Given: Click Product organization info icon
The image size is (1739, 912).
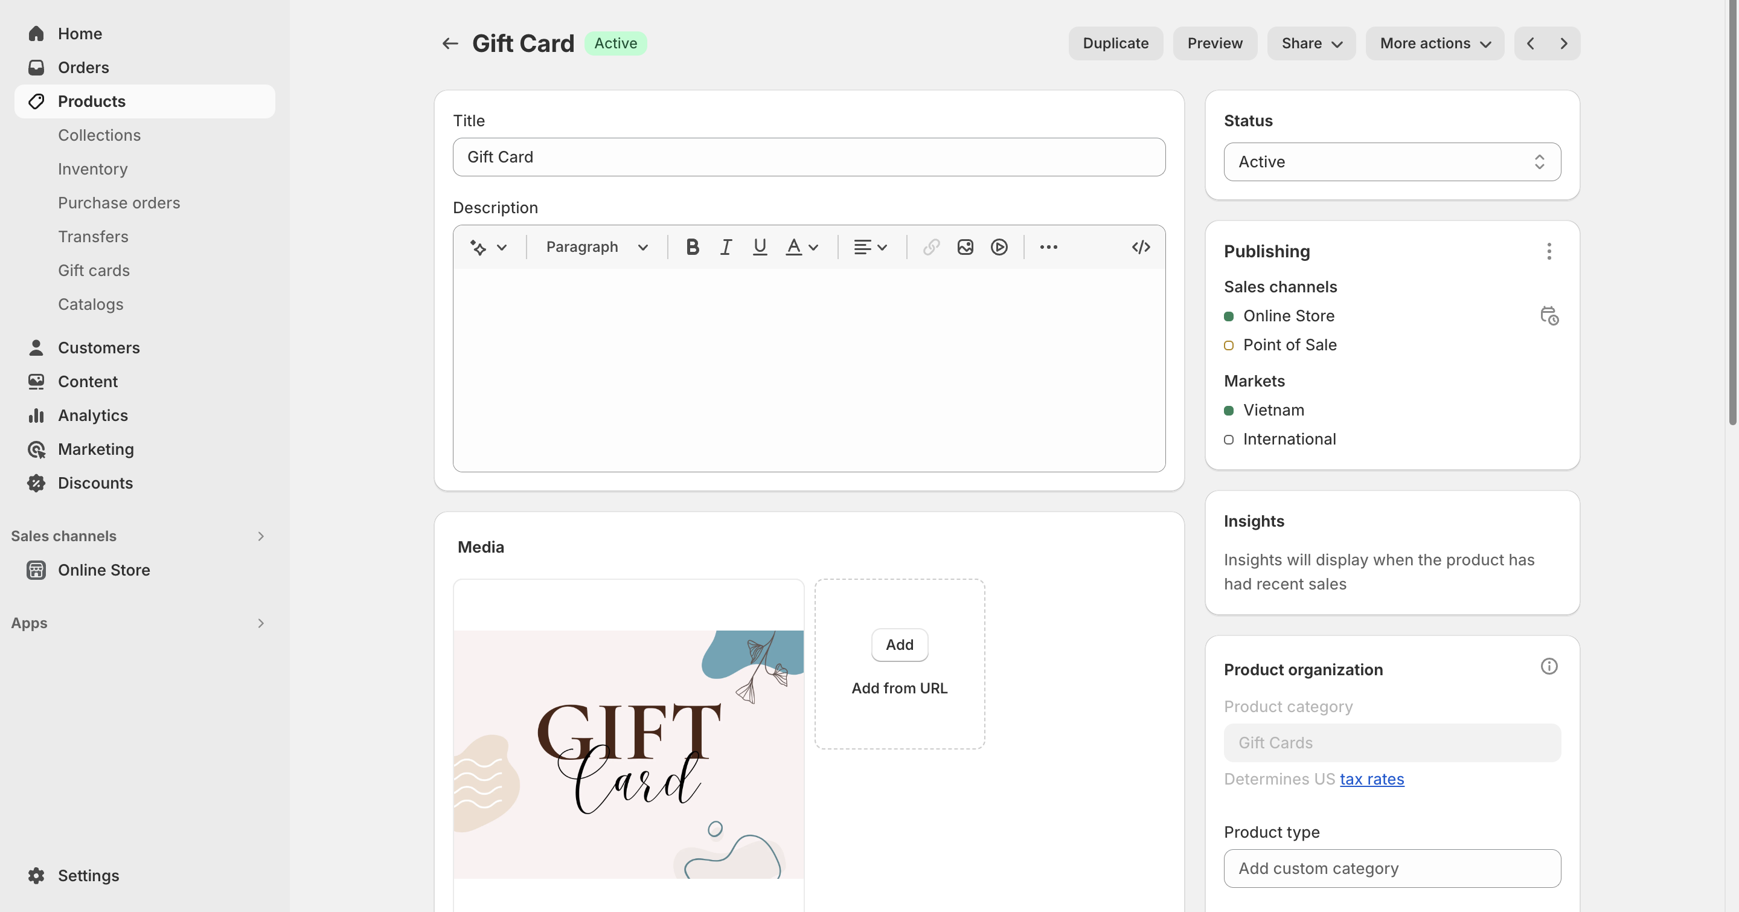Looking at the screenshot, I should click(x=1549, y=667).
